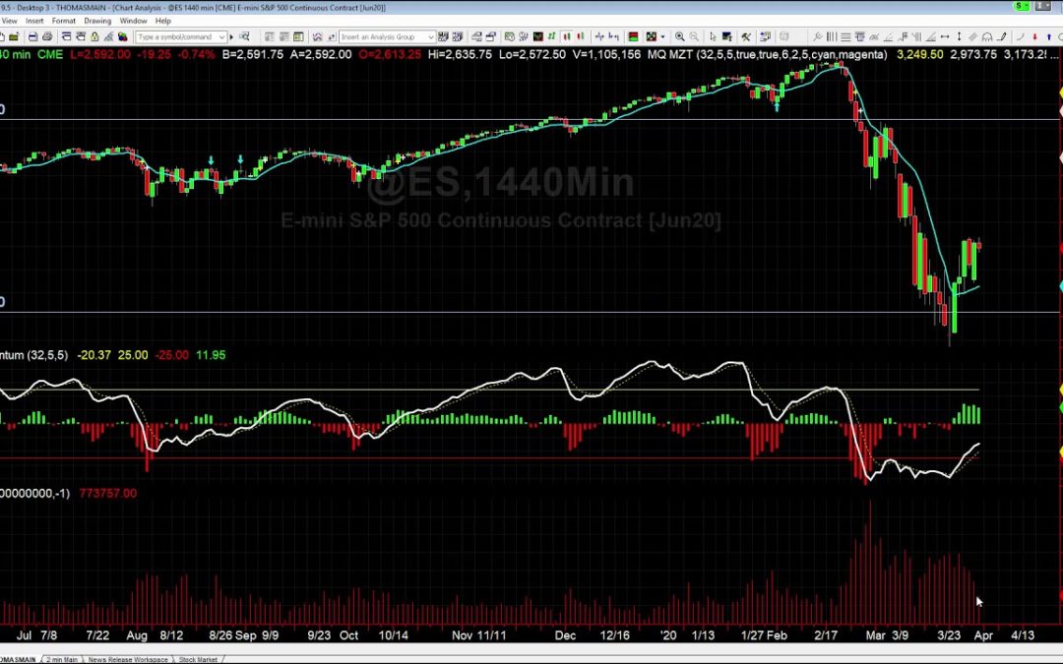Select the vertical double-arrow drawing tool
The width and height of the screenshot is (1063, 664).
(960, 36)
